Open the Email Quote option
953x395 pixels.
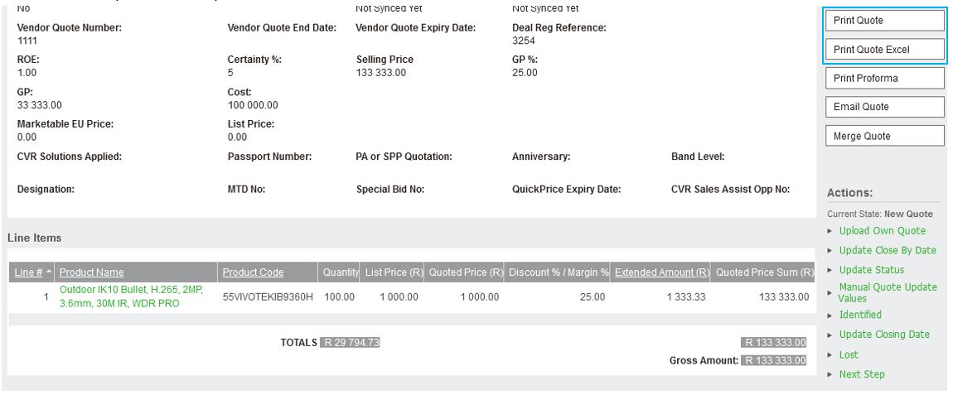point(883,108)
